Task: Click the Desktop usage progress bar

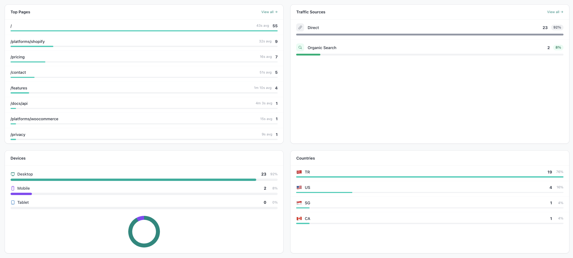Action: [133, 180]
